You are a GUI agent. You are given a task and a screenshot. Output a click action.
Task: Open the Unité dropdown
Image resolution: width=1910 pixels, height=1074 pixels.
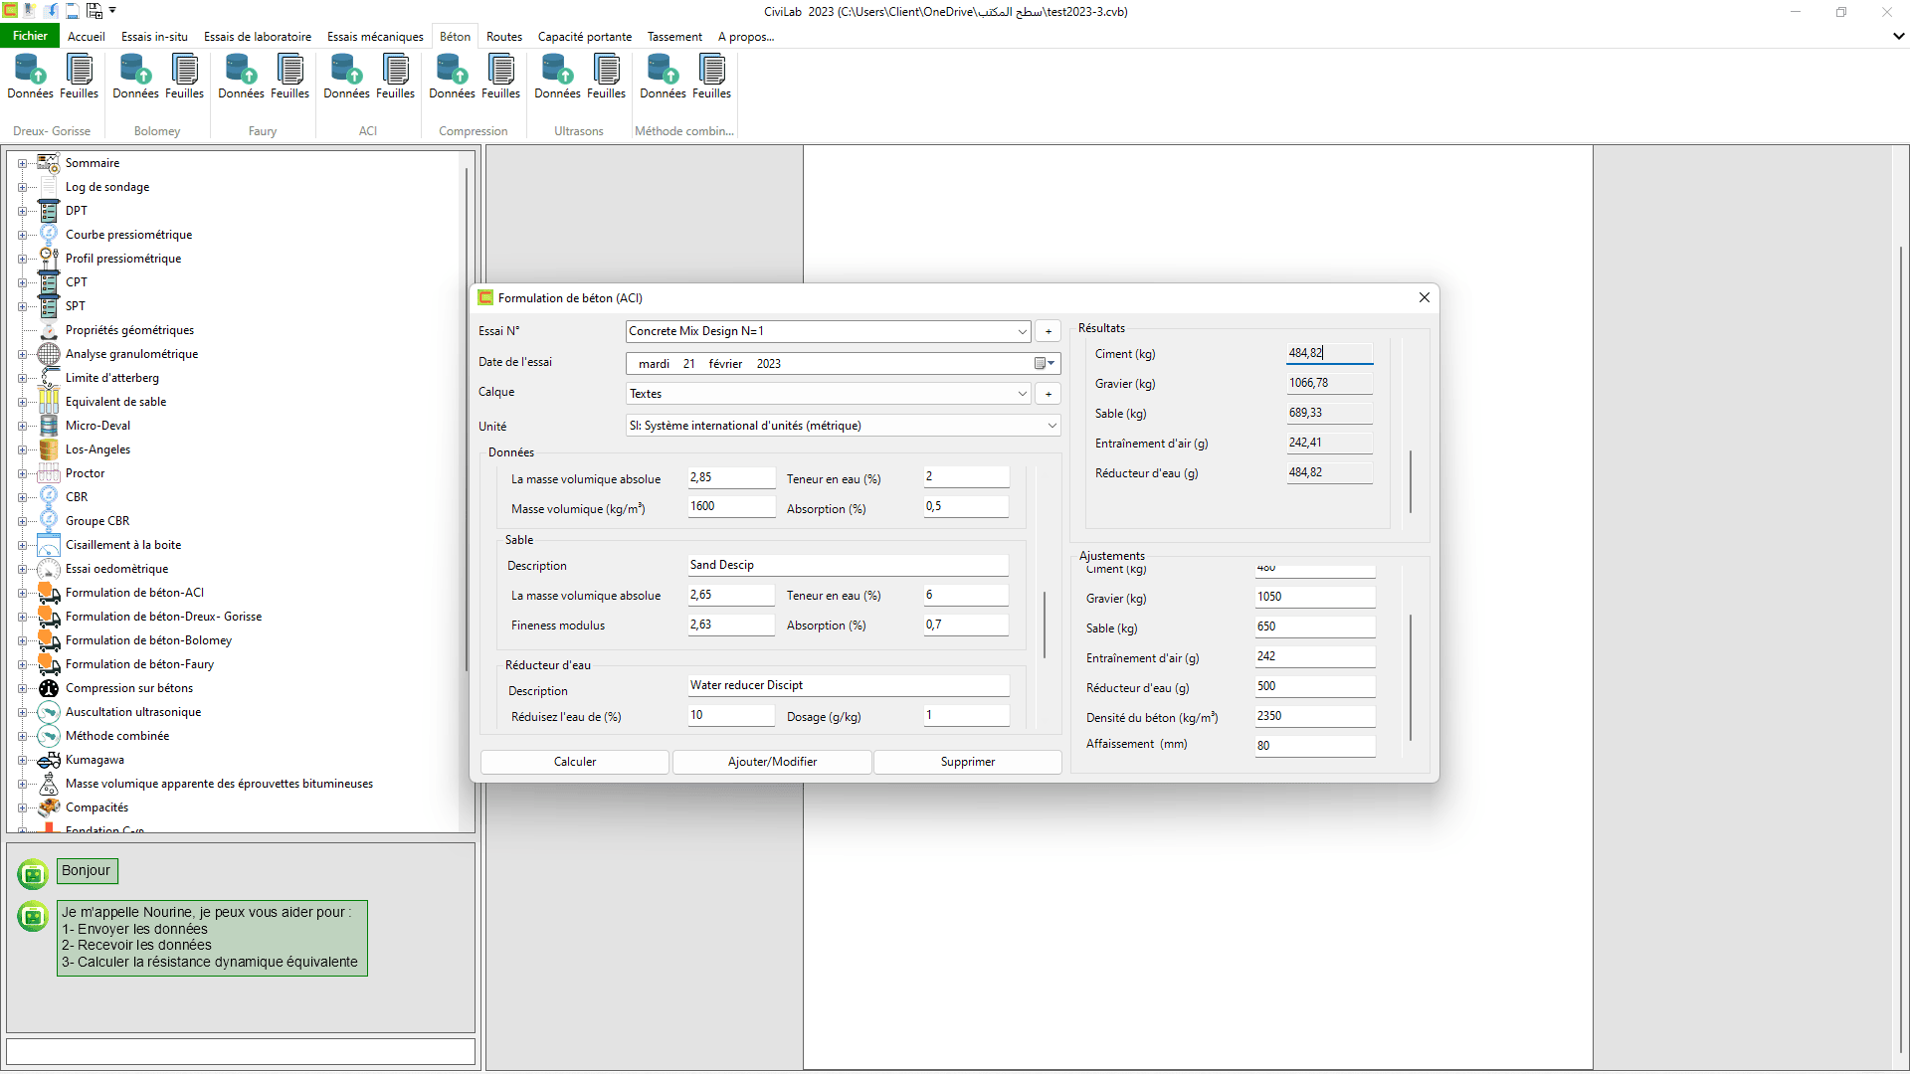tap(1051, 426)
